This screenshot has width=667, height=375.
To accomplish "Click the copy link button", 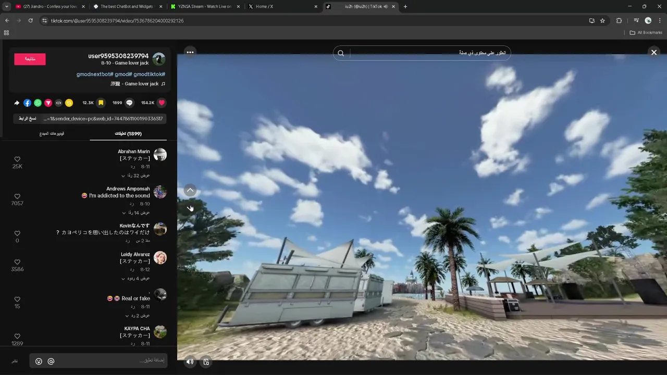I will click(x=28, y=119).
